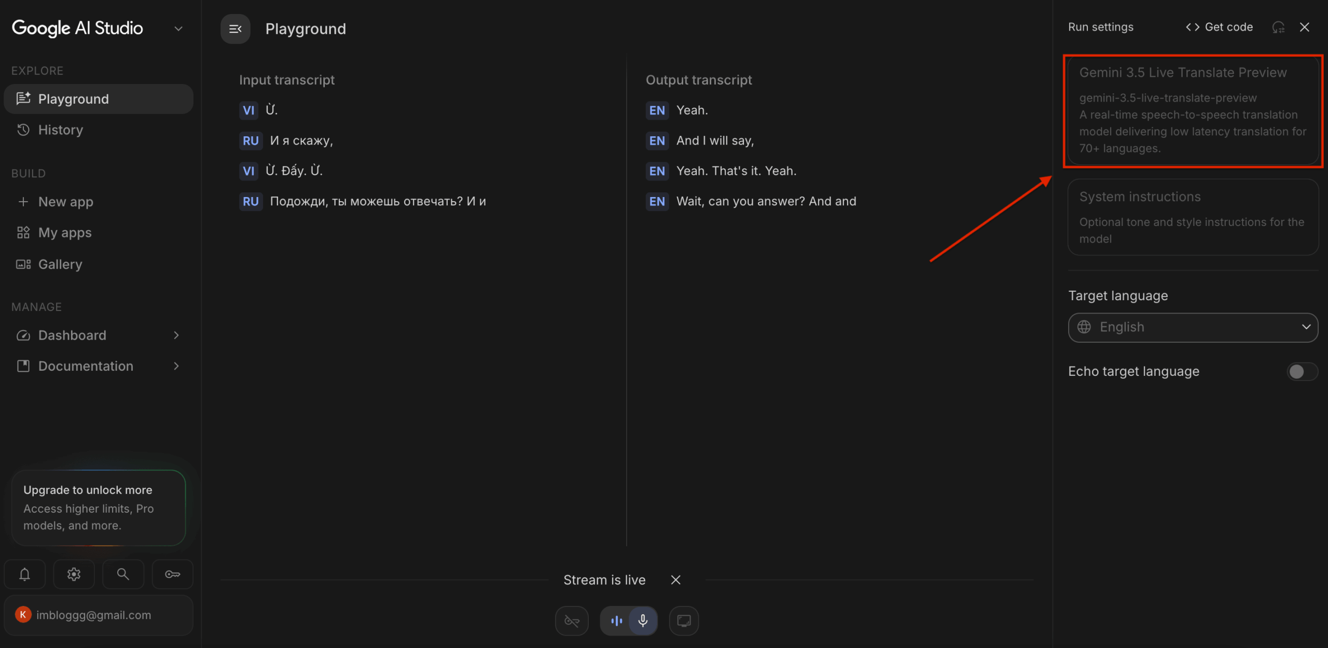Viewport: 1328px width, 648px height.
Task: Click the History clock icon
Action: pos(23,130)
